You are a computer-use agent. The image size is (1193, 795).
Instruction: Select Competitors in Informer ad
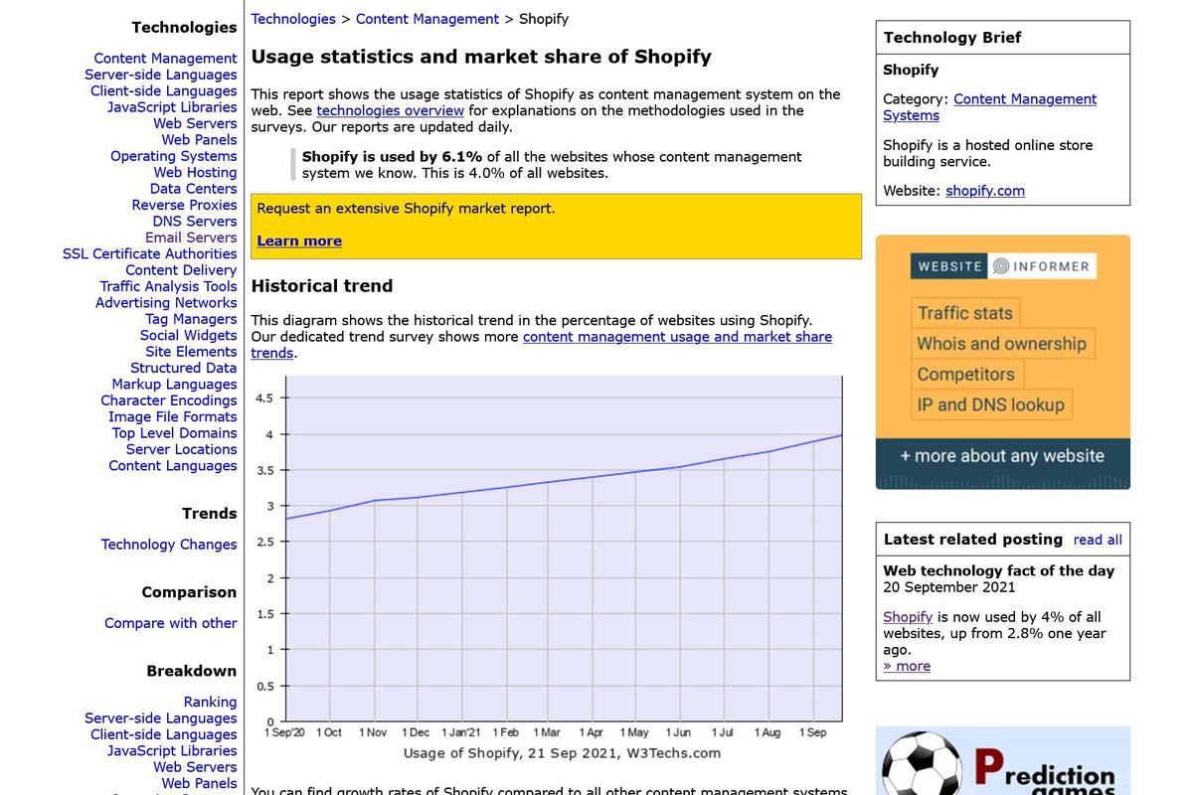click(x=966, y=375)
